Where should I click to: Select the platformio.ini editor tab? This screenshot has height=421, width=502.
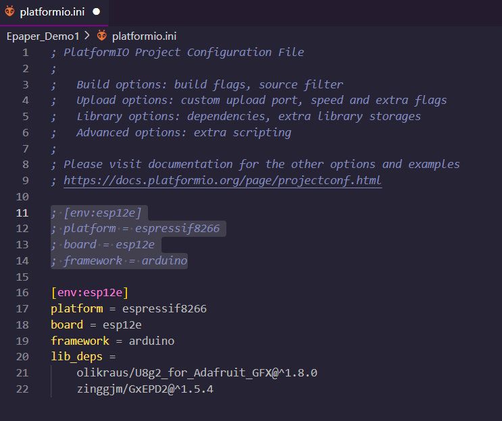(x=54, y=12)
